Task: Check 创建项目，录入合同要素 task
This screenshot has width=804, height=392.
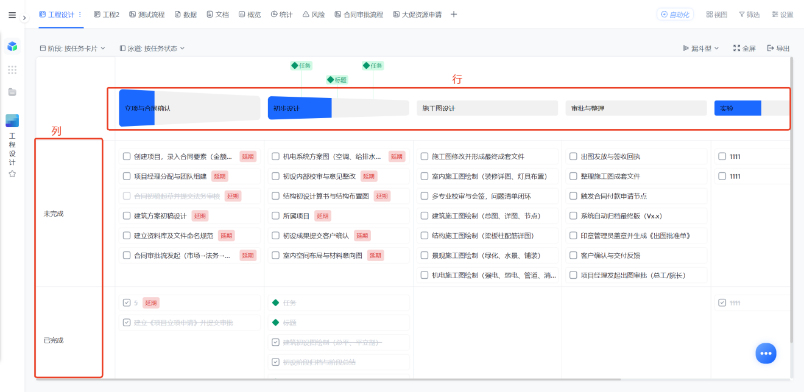Action: (127, 156)
